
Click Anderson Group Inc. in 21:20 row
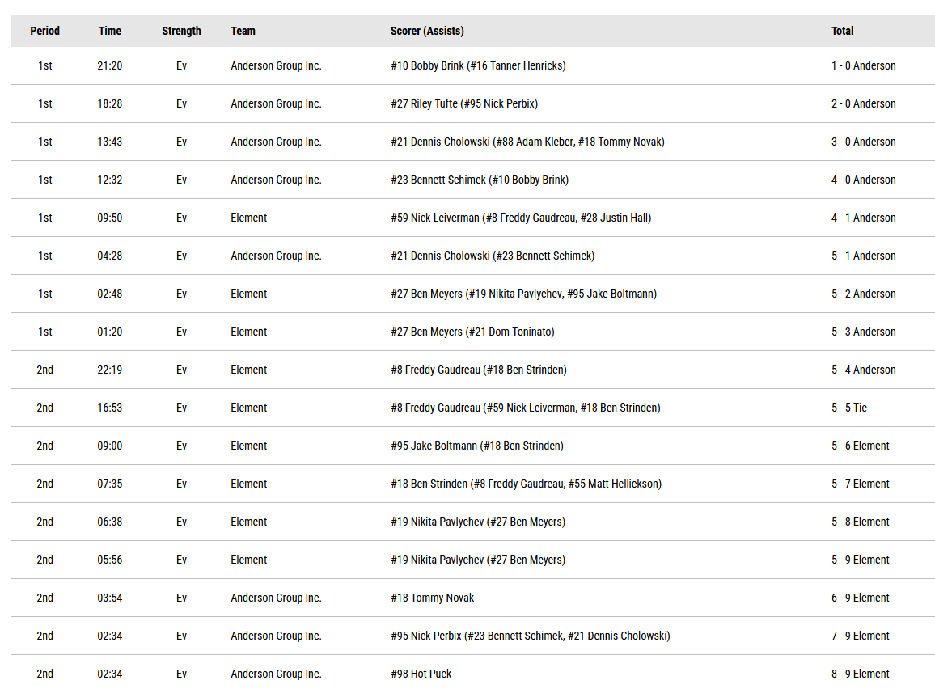tap(276, 65)
